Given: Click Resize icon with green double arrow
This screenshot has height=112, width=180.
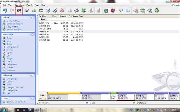Looking at the screenshot, I should pos(41,11).
